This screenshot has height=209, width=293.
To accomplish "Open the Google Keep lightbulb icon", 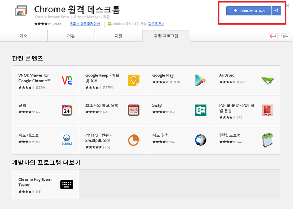I will (134, 80).
